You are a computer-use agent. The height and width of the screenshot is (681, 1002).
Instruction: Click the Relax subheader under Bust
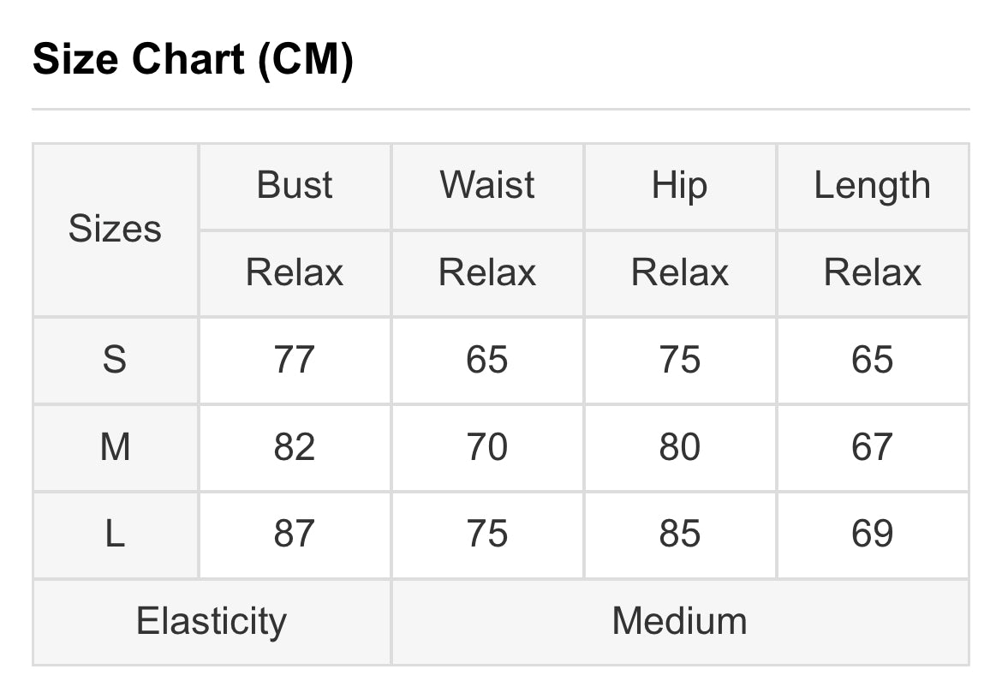click(295, 273)
